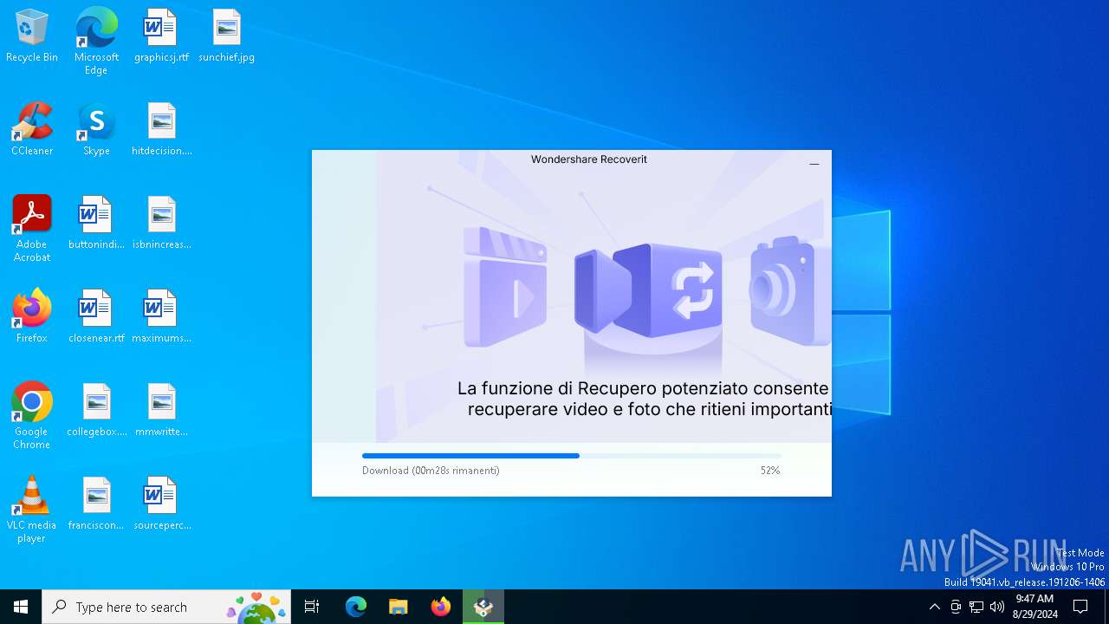This screenshot has width=1109, height=624.
Task: Open the Action Center notifications
Action: [x=1080, y=607]
